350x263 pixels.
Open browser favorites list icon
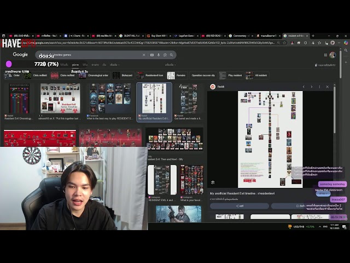click(x=319, y=43)
